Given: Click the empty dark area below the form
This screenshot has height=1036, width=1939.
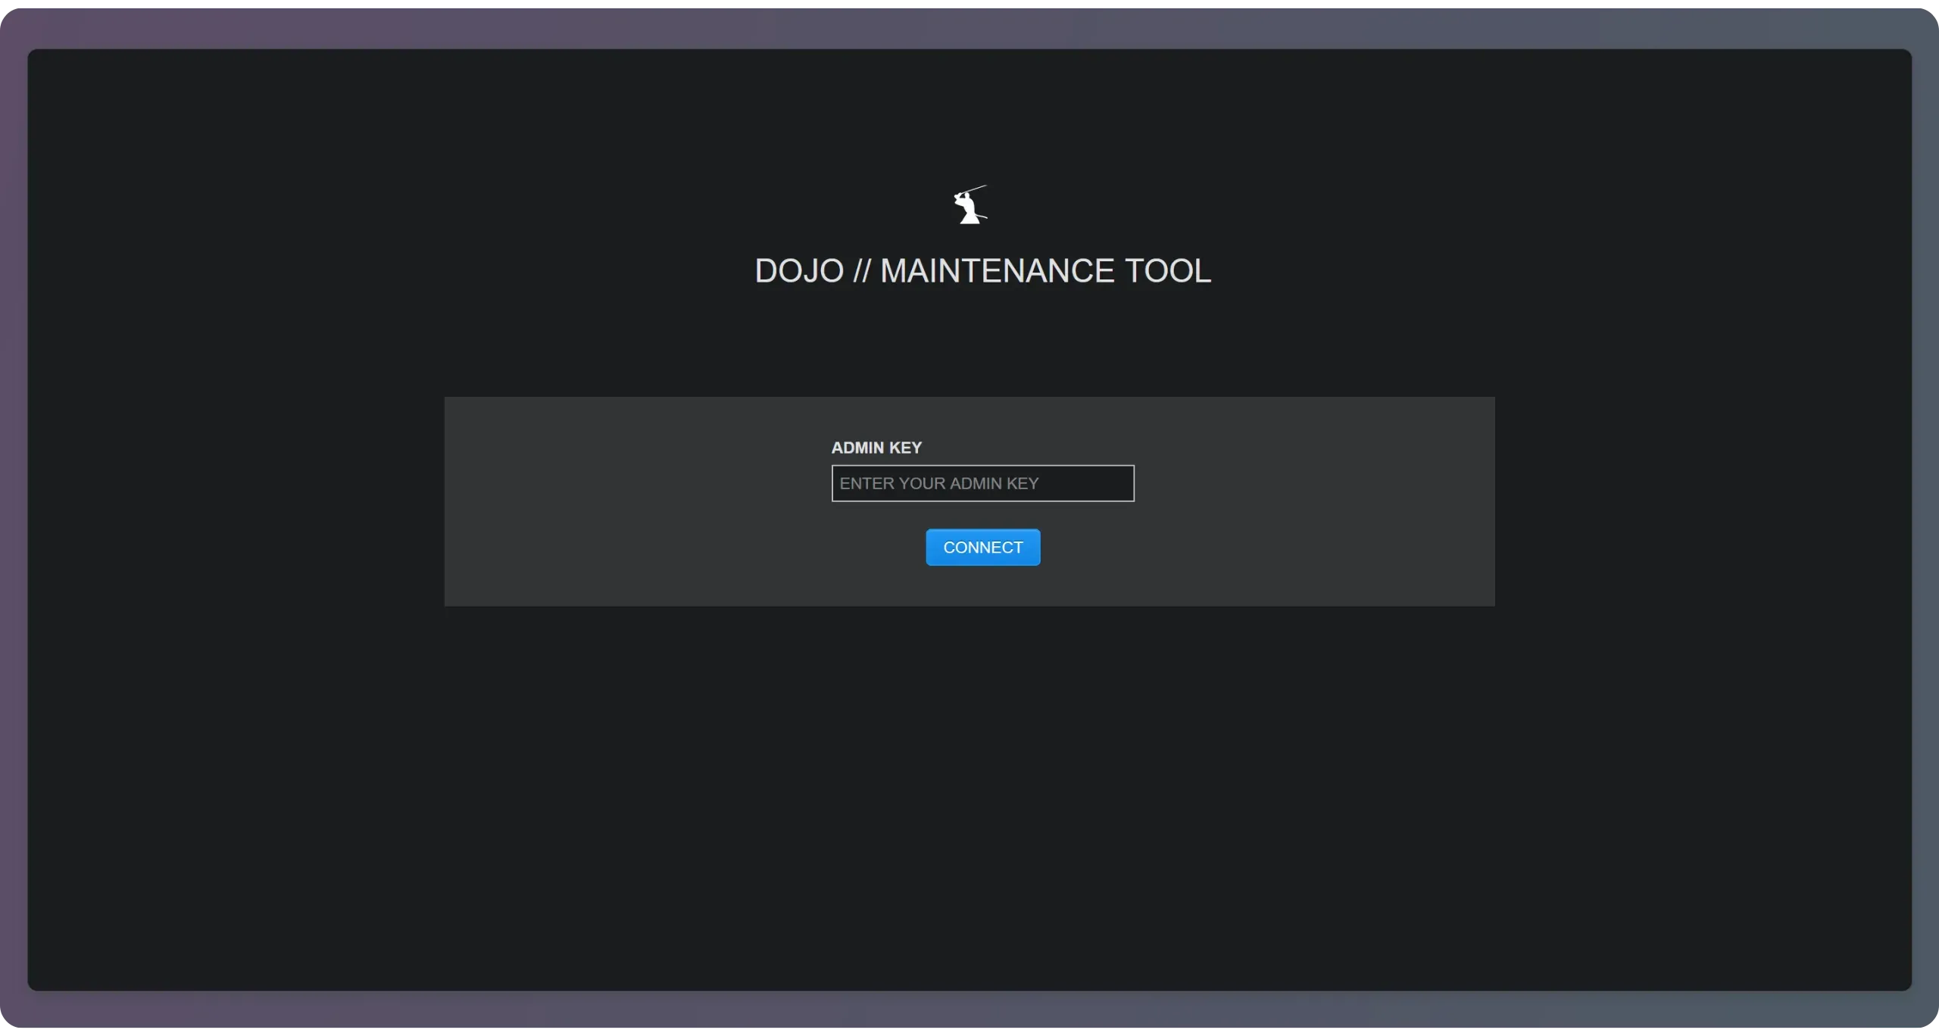Looking at the screenshot, I should click(x=969, y=795).
